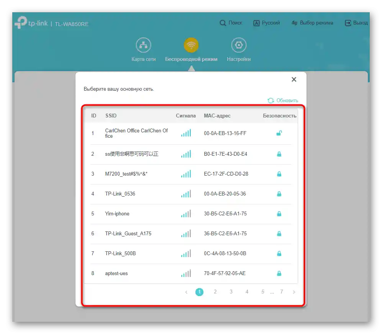This screenshot has width=382, height=334.
Task: Click the lock icon for Yim-iphone row
Action: (x=279, y=213)
